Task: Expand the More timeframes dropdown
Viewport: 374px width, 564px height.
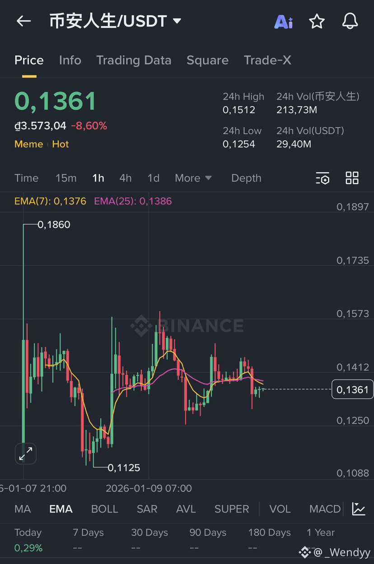Action: coord(193,178)
